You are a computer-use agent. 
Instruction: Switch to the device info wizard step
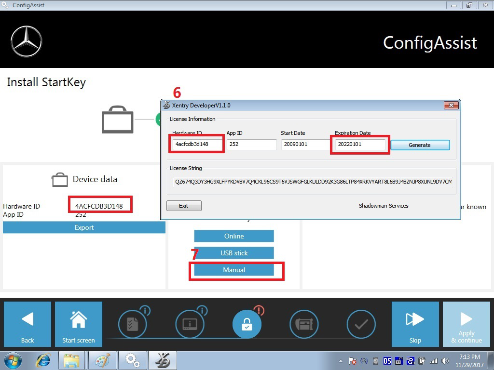pos(190,324)
